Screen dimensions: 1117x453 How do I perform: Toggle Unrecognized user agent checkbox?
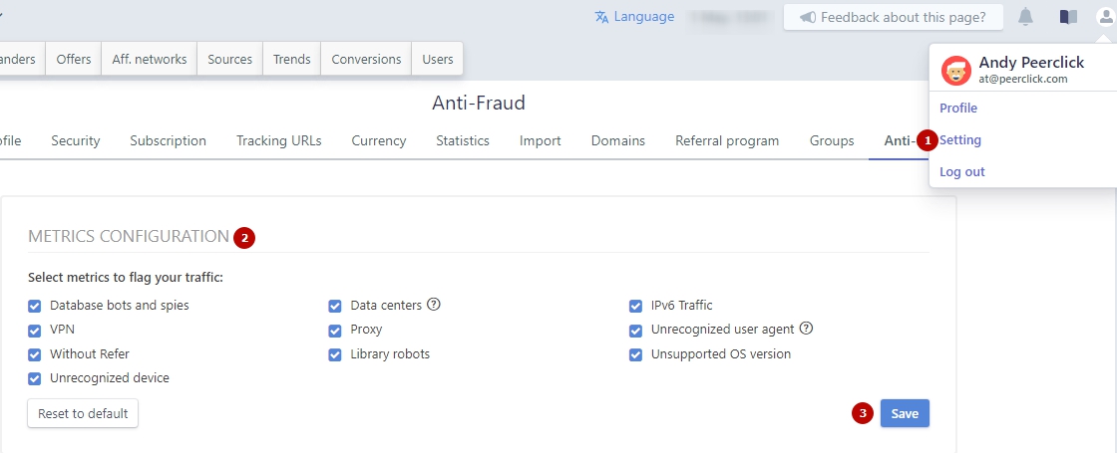635,330
